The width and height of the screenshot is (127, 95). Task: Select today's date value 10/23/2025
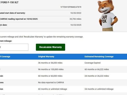point(76,25)
